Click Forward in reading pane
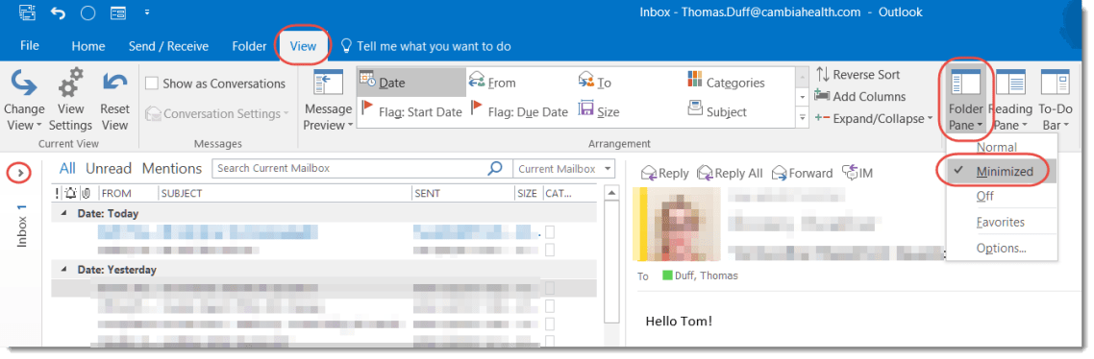The image size is (1094, 359). point(802,173)
